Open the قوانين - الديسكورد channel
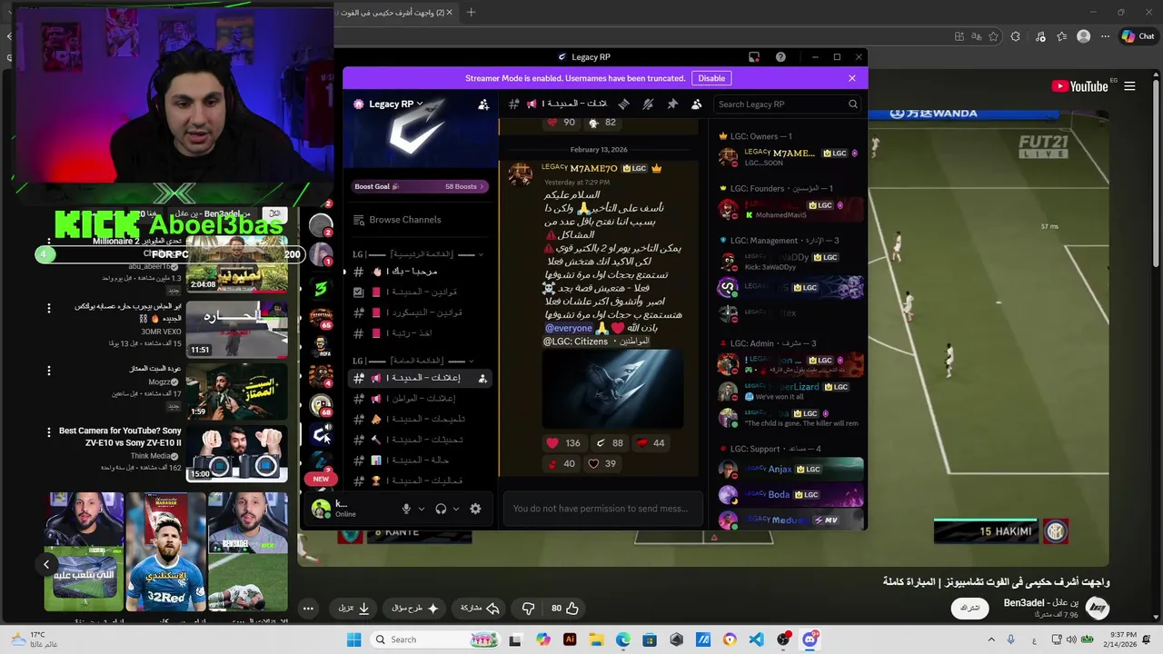The width and height of the screenshot is (1163, 654). (420, 313)
